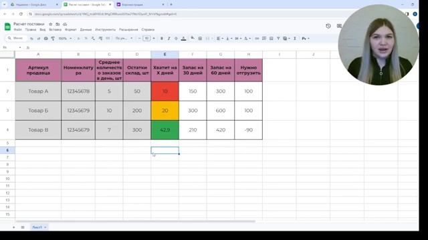Click the menu search box

17,39
